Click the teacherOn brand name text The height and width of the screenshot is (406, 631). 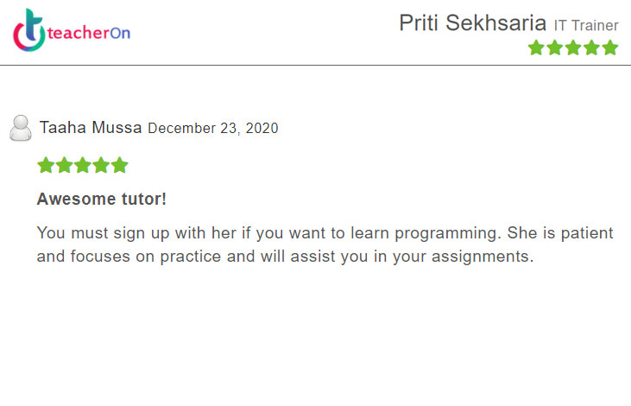coord(90,33)
